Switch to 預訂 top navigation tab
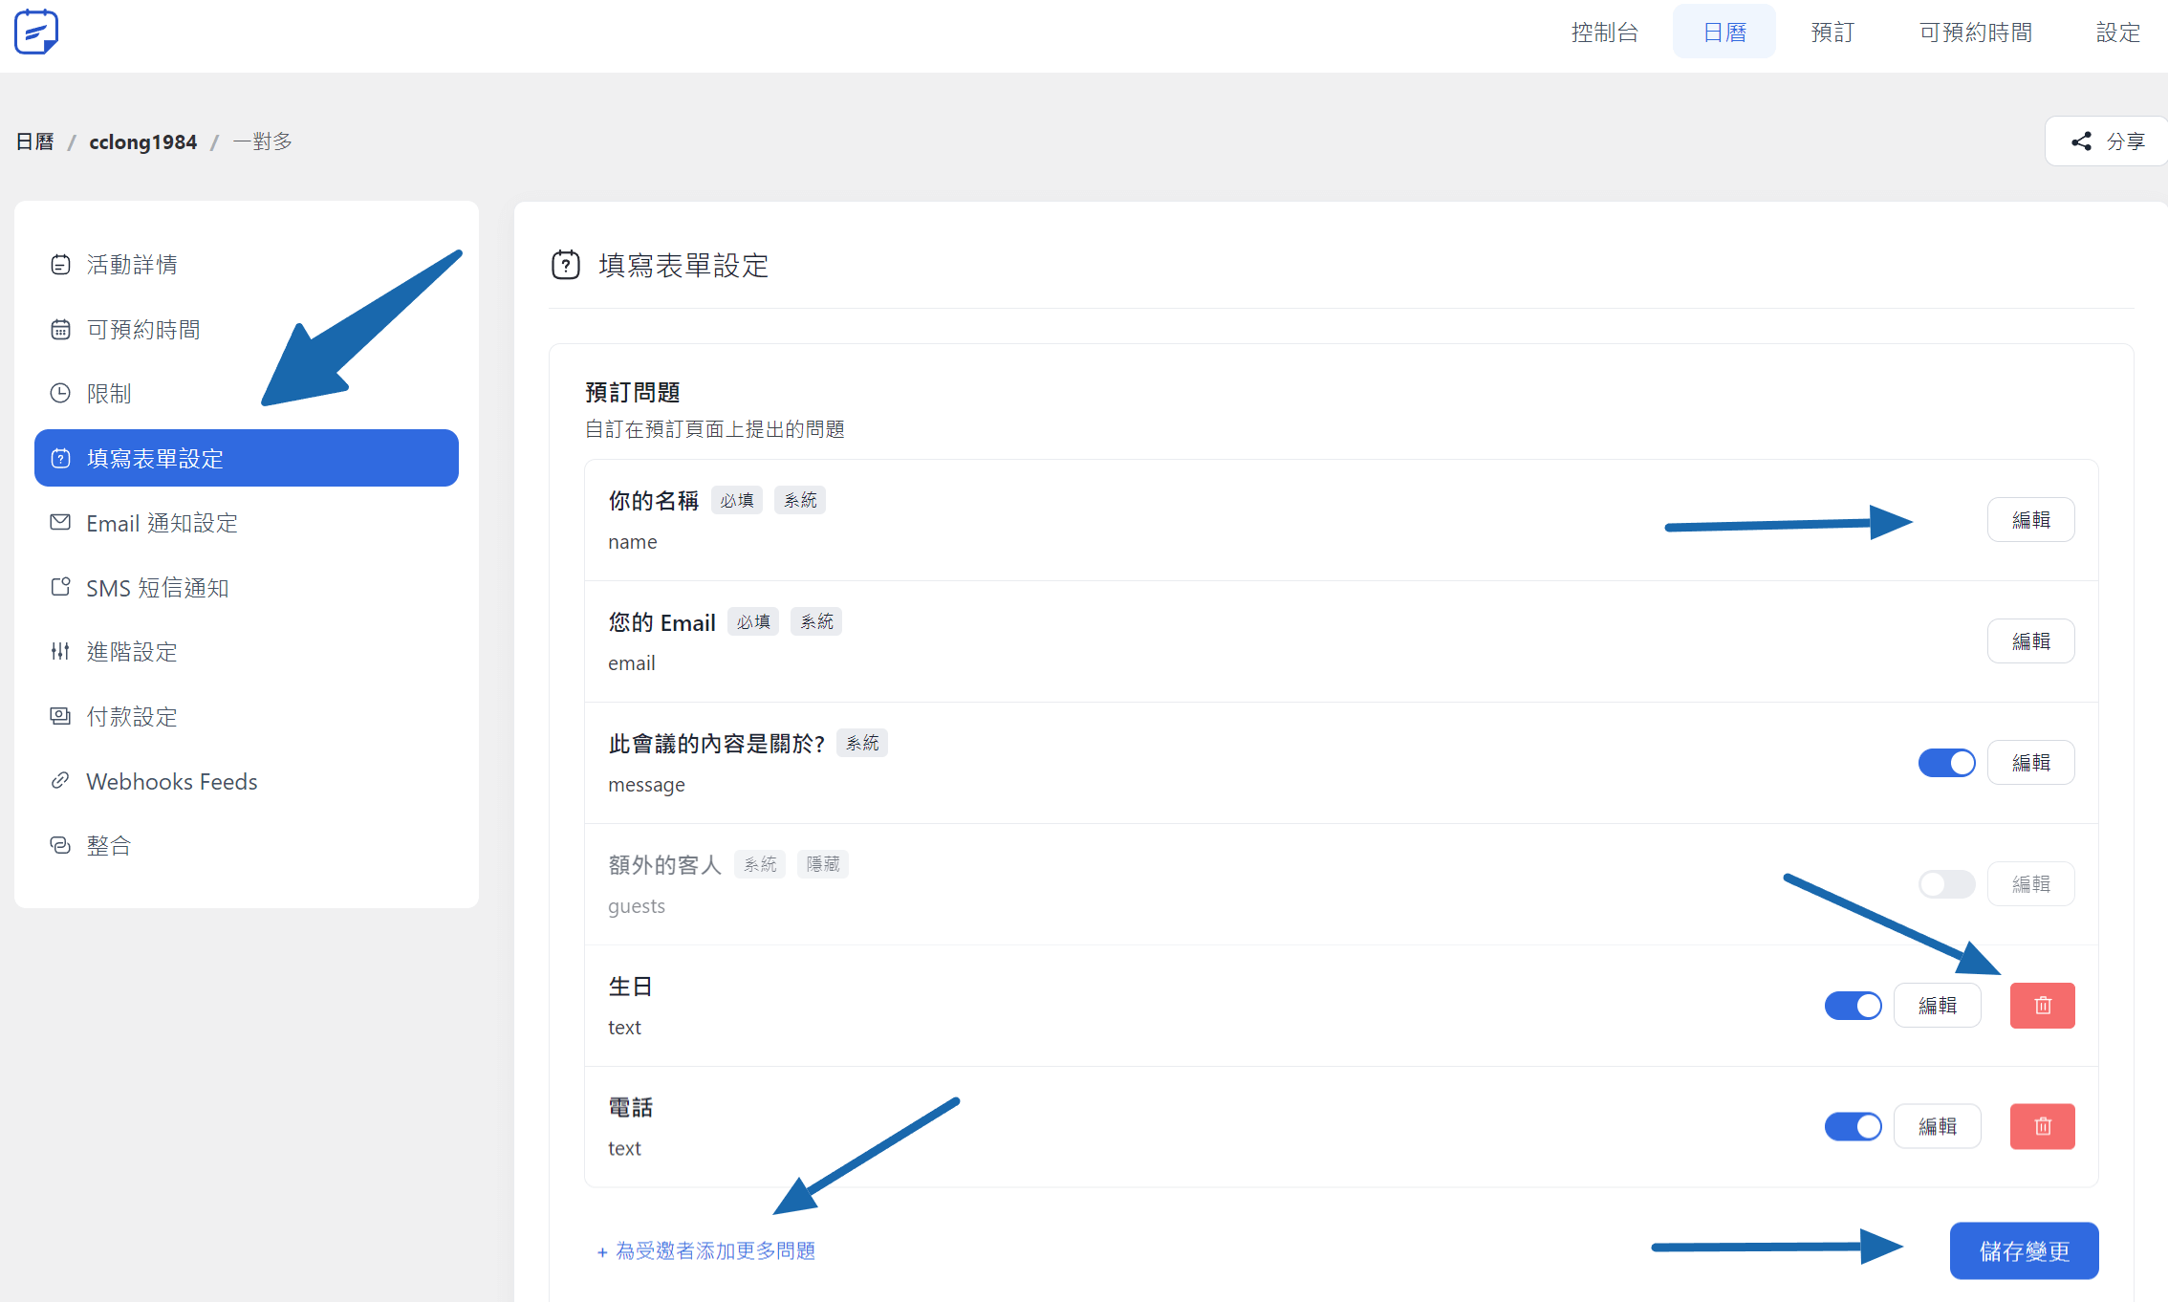The height and width of the screenshot is (1302, 2168). [1832, 33]
